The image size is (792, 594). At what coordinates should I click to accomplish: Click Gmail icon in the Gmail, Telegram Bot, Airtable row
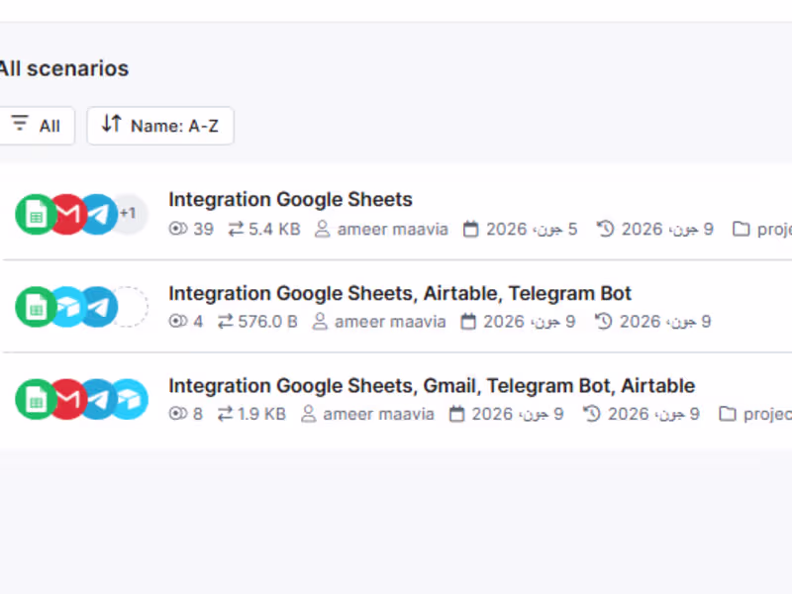pyautogui.click(x=67, y=400)
